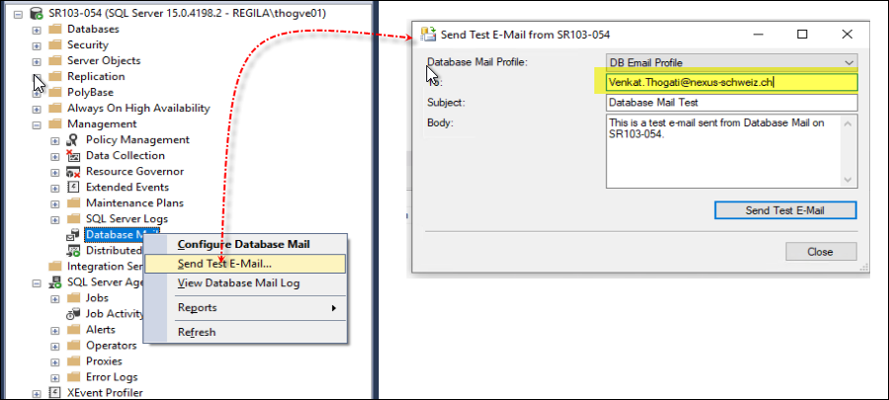
Task: Expand the Always On High Availability node
Action: (37, 109)
